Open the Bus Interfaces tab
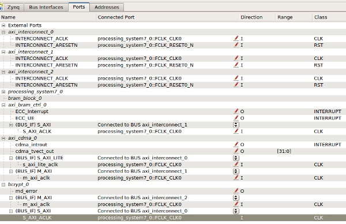The height and width of the screenshot is (224, 346). click(46, 7)
